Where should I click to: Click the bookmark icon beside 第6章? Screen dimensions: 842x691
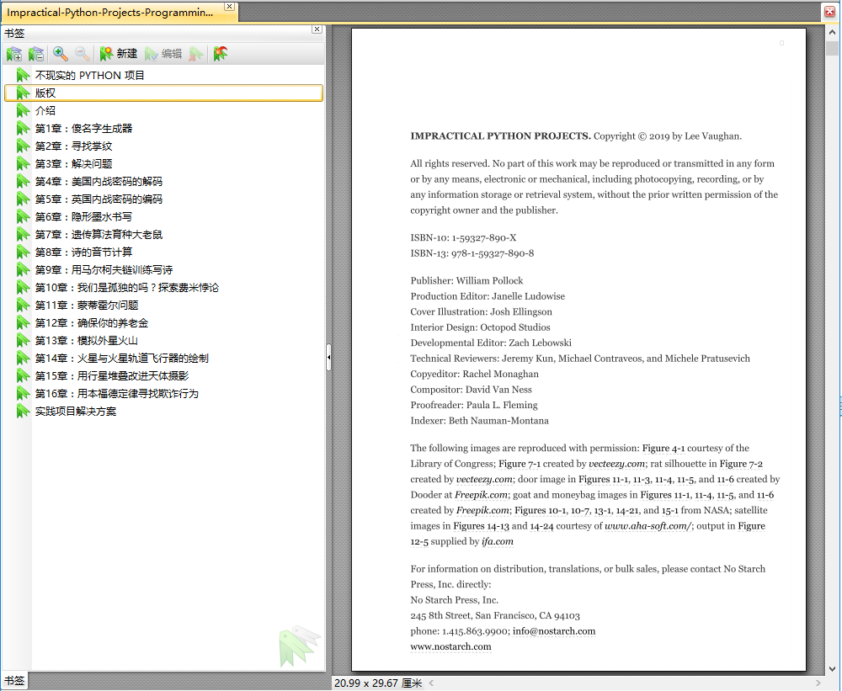click(x=23, y=217)
